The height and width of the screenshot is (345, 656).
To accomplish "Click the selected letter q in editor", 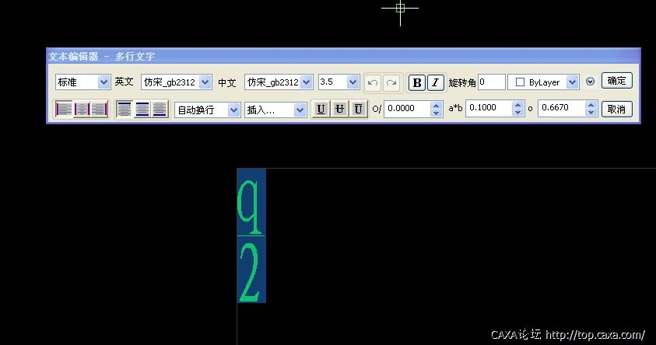I will click(251, 207).
